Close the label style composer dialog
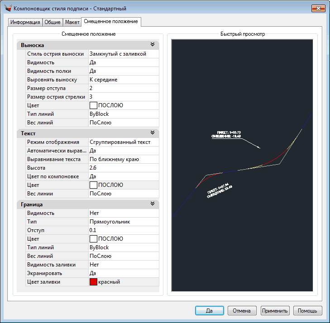 318,9
